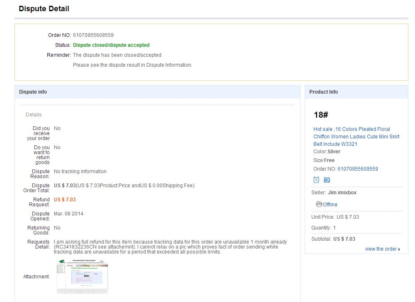Follow the 'view the order' link
The image size is (415, 302).
pyautogui.click(x=381, y=249)
